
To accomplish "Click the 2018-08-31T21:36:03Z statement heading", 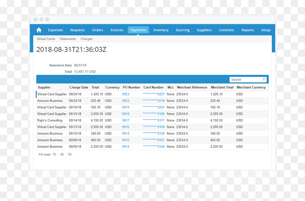I will coord(71,50).
